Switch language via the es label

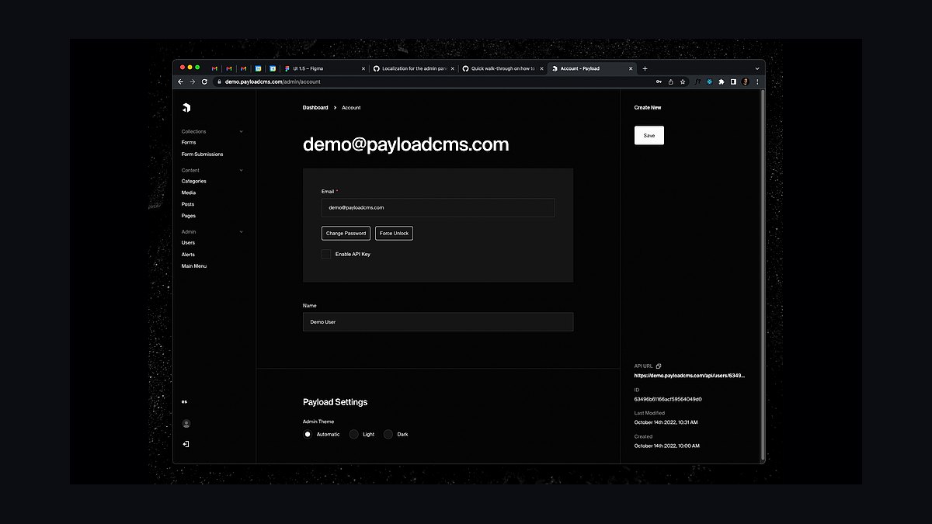185,401
